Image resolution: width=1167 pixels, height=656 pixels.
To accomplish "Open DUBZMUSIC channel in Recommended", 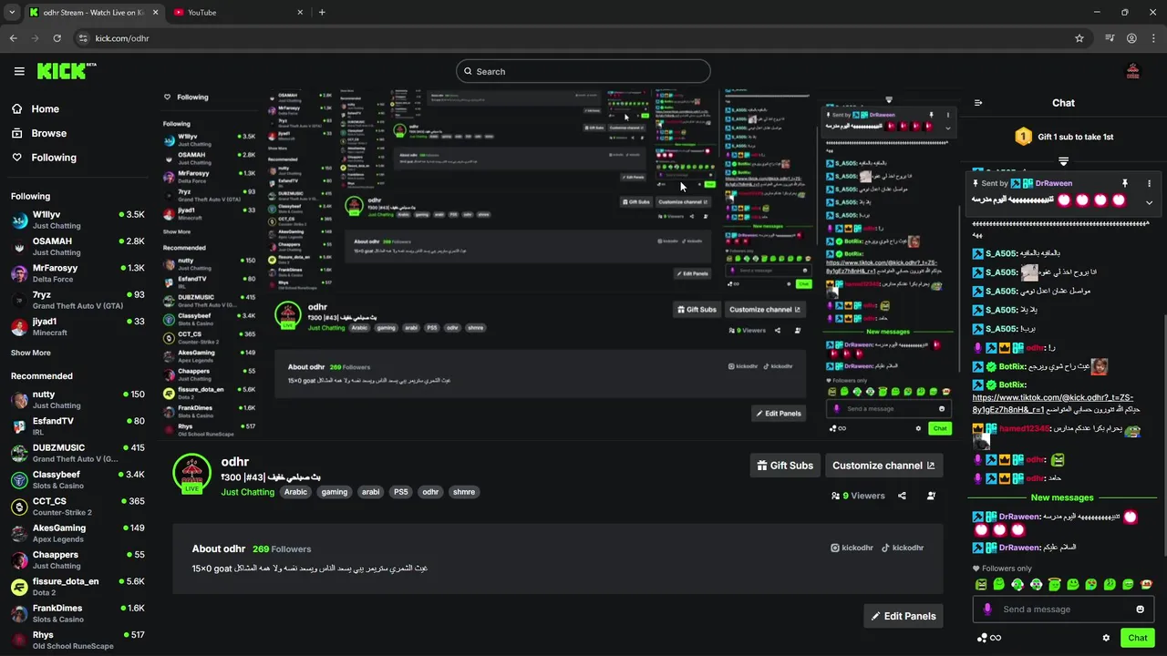I will click(x=77, y=453).
